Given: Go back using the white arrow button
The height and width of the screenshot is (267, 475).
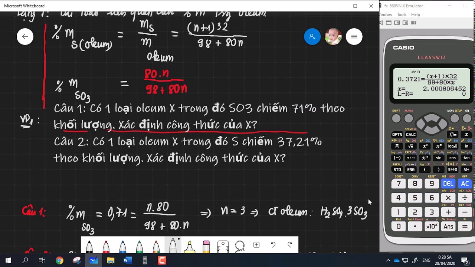Looking at the screenshot, I should pos(25,36).
